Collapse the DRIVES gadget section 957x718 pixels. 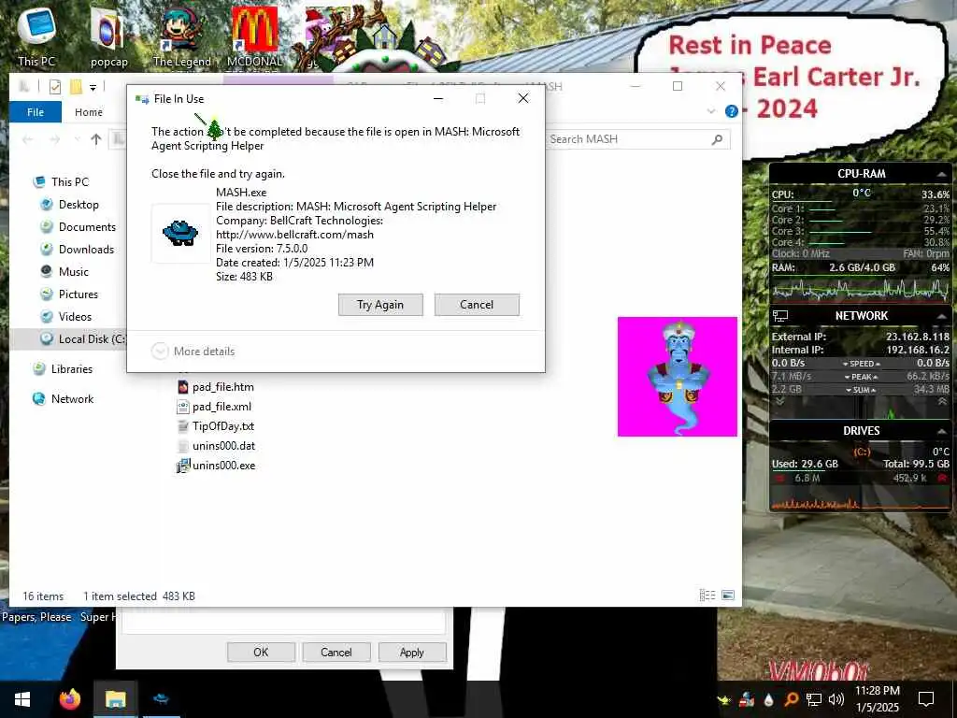[942, 431]
